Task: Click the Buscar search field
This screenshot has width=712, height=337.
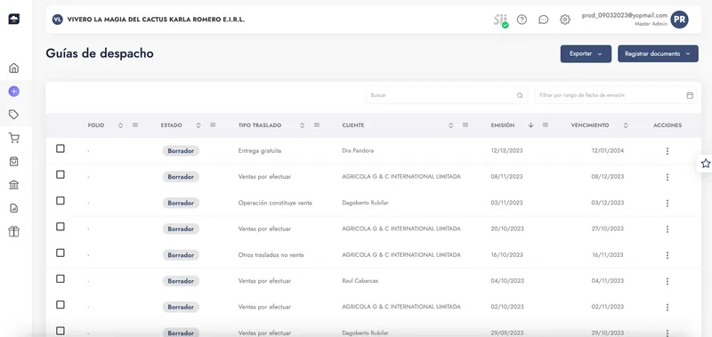Action: 447,95
